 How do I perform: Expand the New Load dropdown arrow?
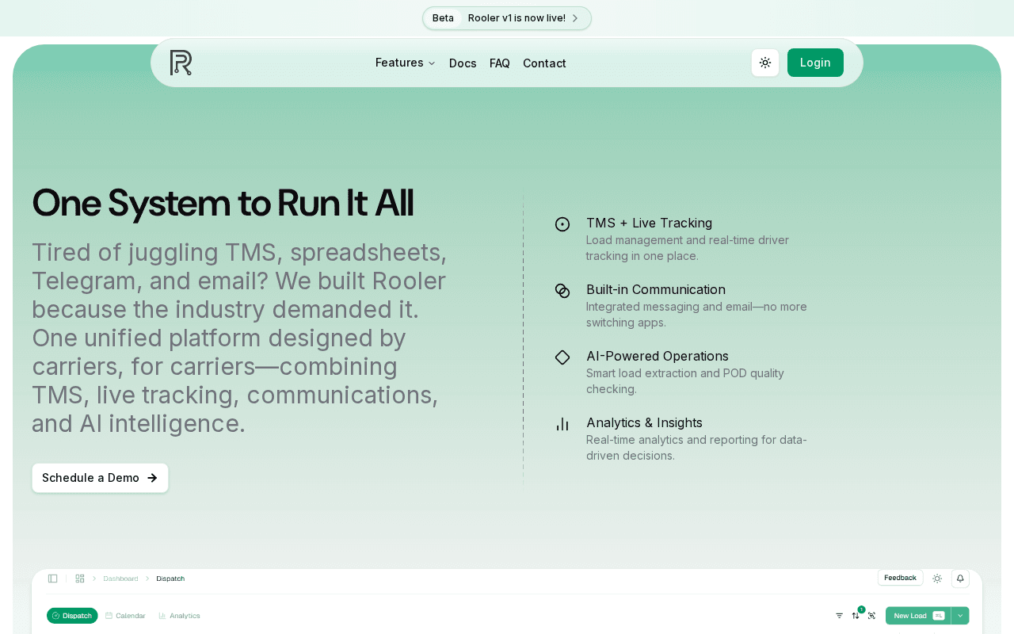click(x=960, y=616)
